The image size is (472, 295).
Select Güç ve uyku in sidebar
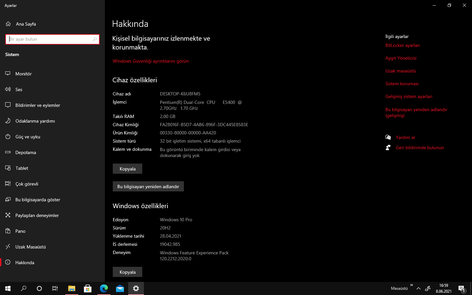tap(28, 137)
